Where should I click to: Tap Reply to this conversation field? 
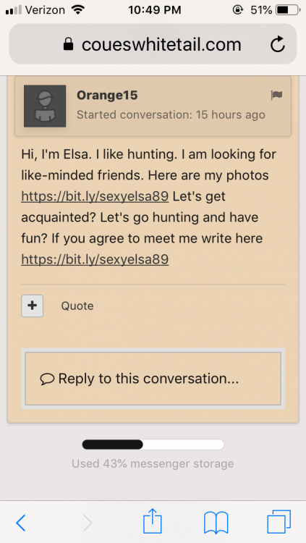click(153, 379)
